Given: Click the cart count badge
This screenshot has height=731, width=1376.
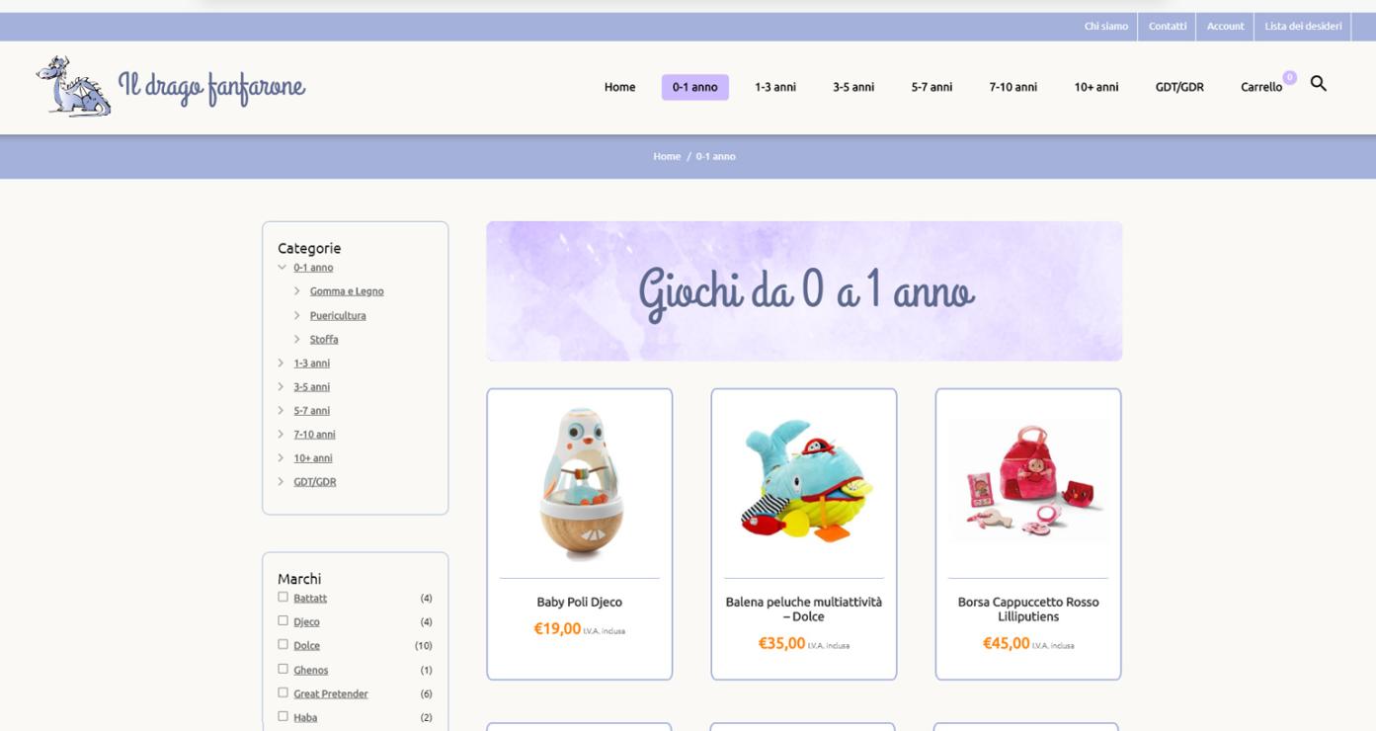Looking at the screenshot, I should (x=1289, y=77).
